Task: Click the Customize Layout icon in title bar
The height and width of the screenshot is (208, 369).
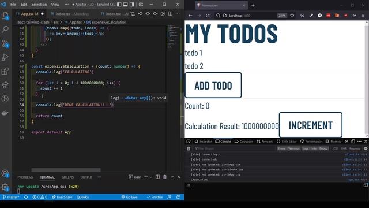Action: [141, 4]
